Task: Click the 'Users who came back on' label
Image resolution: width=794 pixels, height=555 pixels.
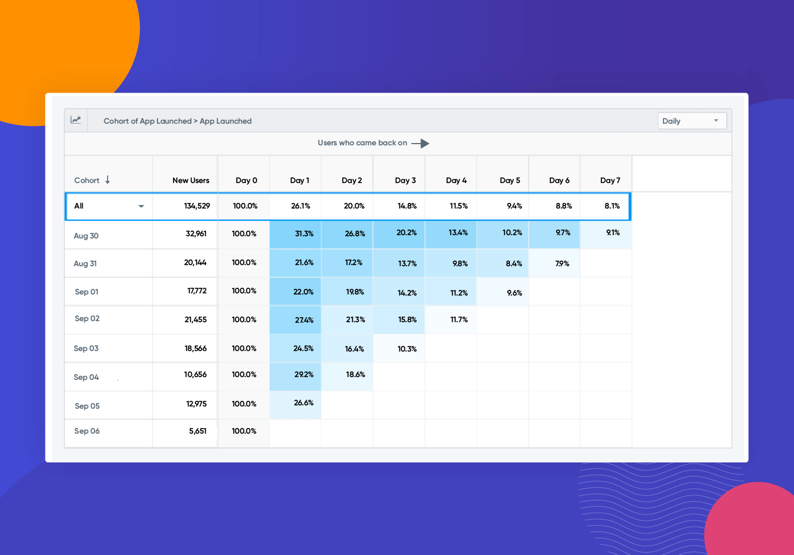Action: click(x=362, y=143)
